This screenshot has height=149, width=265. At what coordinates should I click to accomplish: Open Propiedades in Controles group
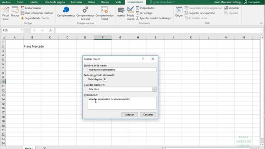point(145,8)
